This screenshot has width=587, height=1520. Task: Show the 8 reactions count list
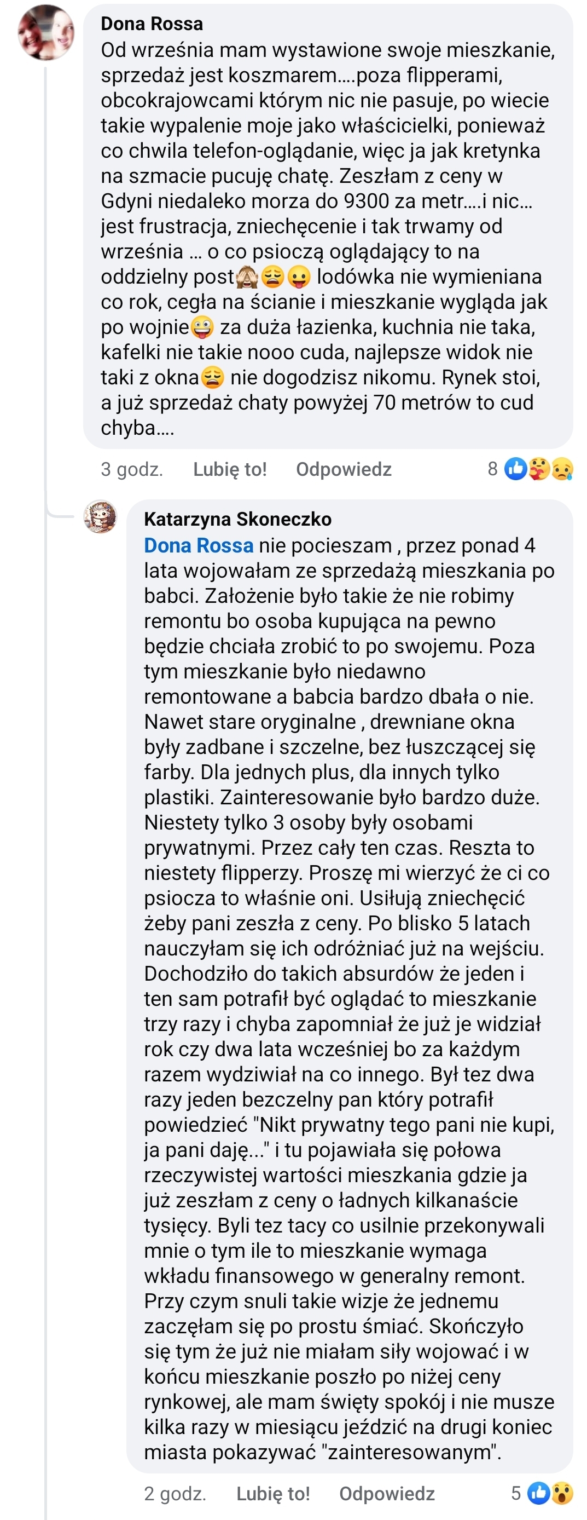[493, 469]
